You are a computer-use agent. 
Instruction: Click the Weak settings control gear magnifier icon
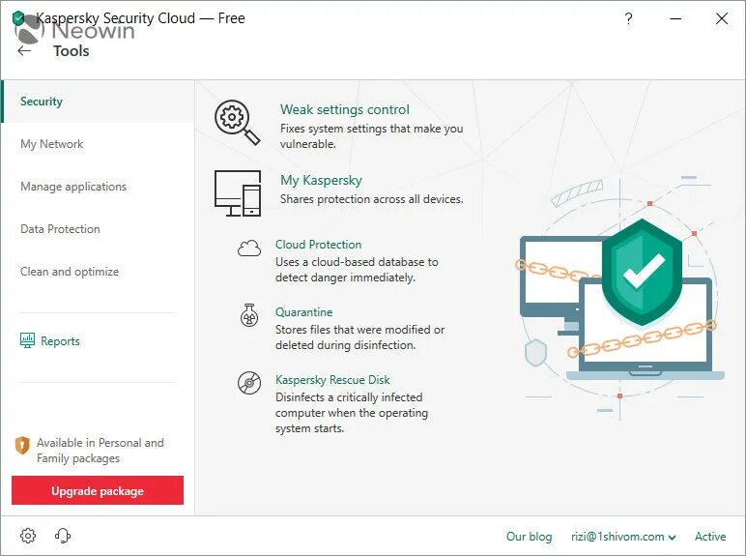pyautogui.click(x=238, y=123)
